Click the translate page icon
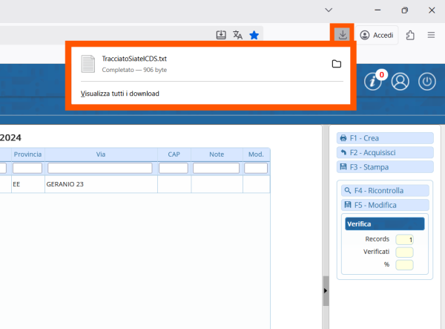This screenshot has width=445, height=329. click(237, 35)
